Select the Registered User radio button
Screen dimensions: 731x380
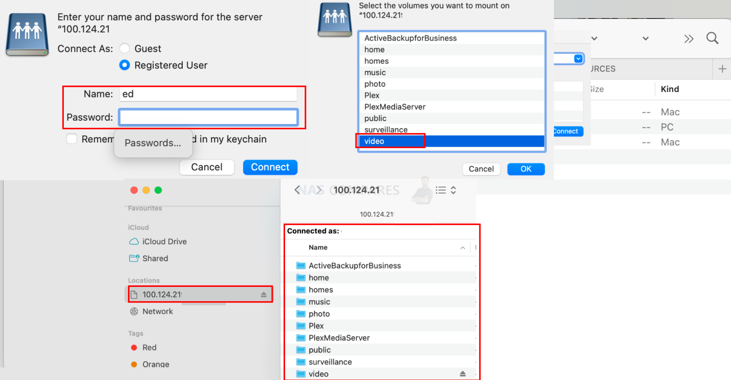tap(124, 65)
